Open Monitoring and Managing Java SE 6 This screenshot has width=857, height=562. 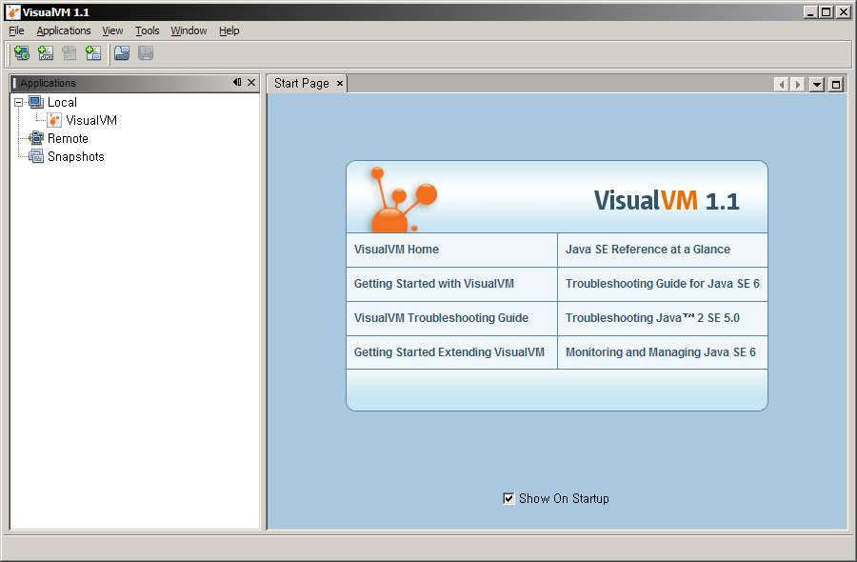click(x=661, y=352)
